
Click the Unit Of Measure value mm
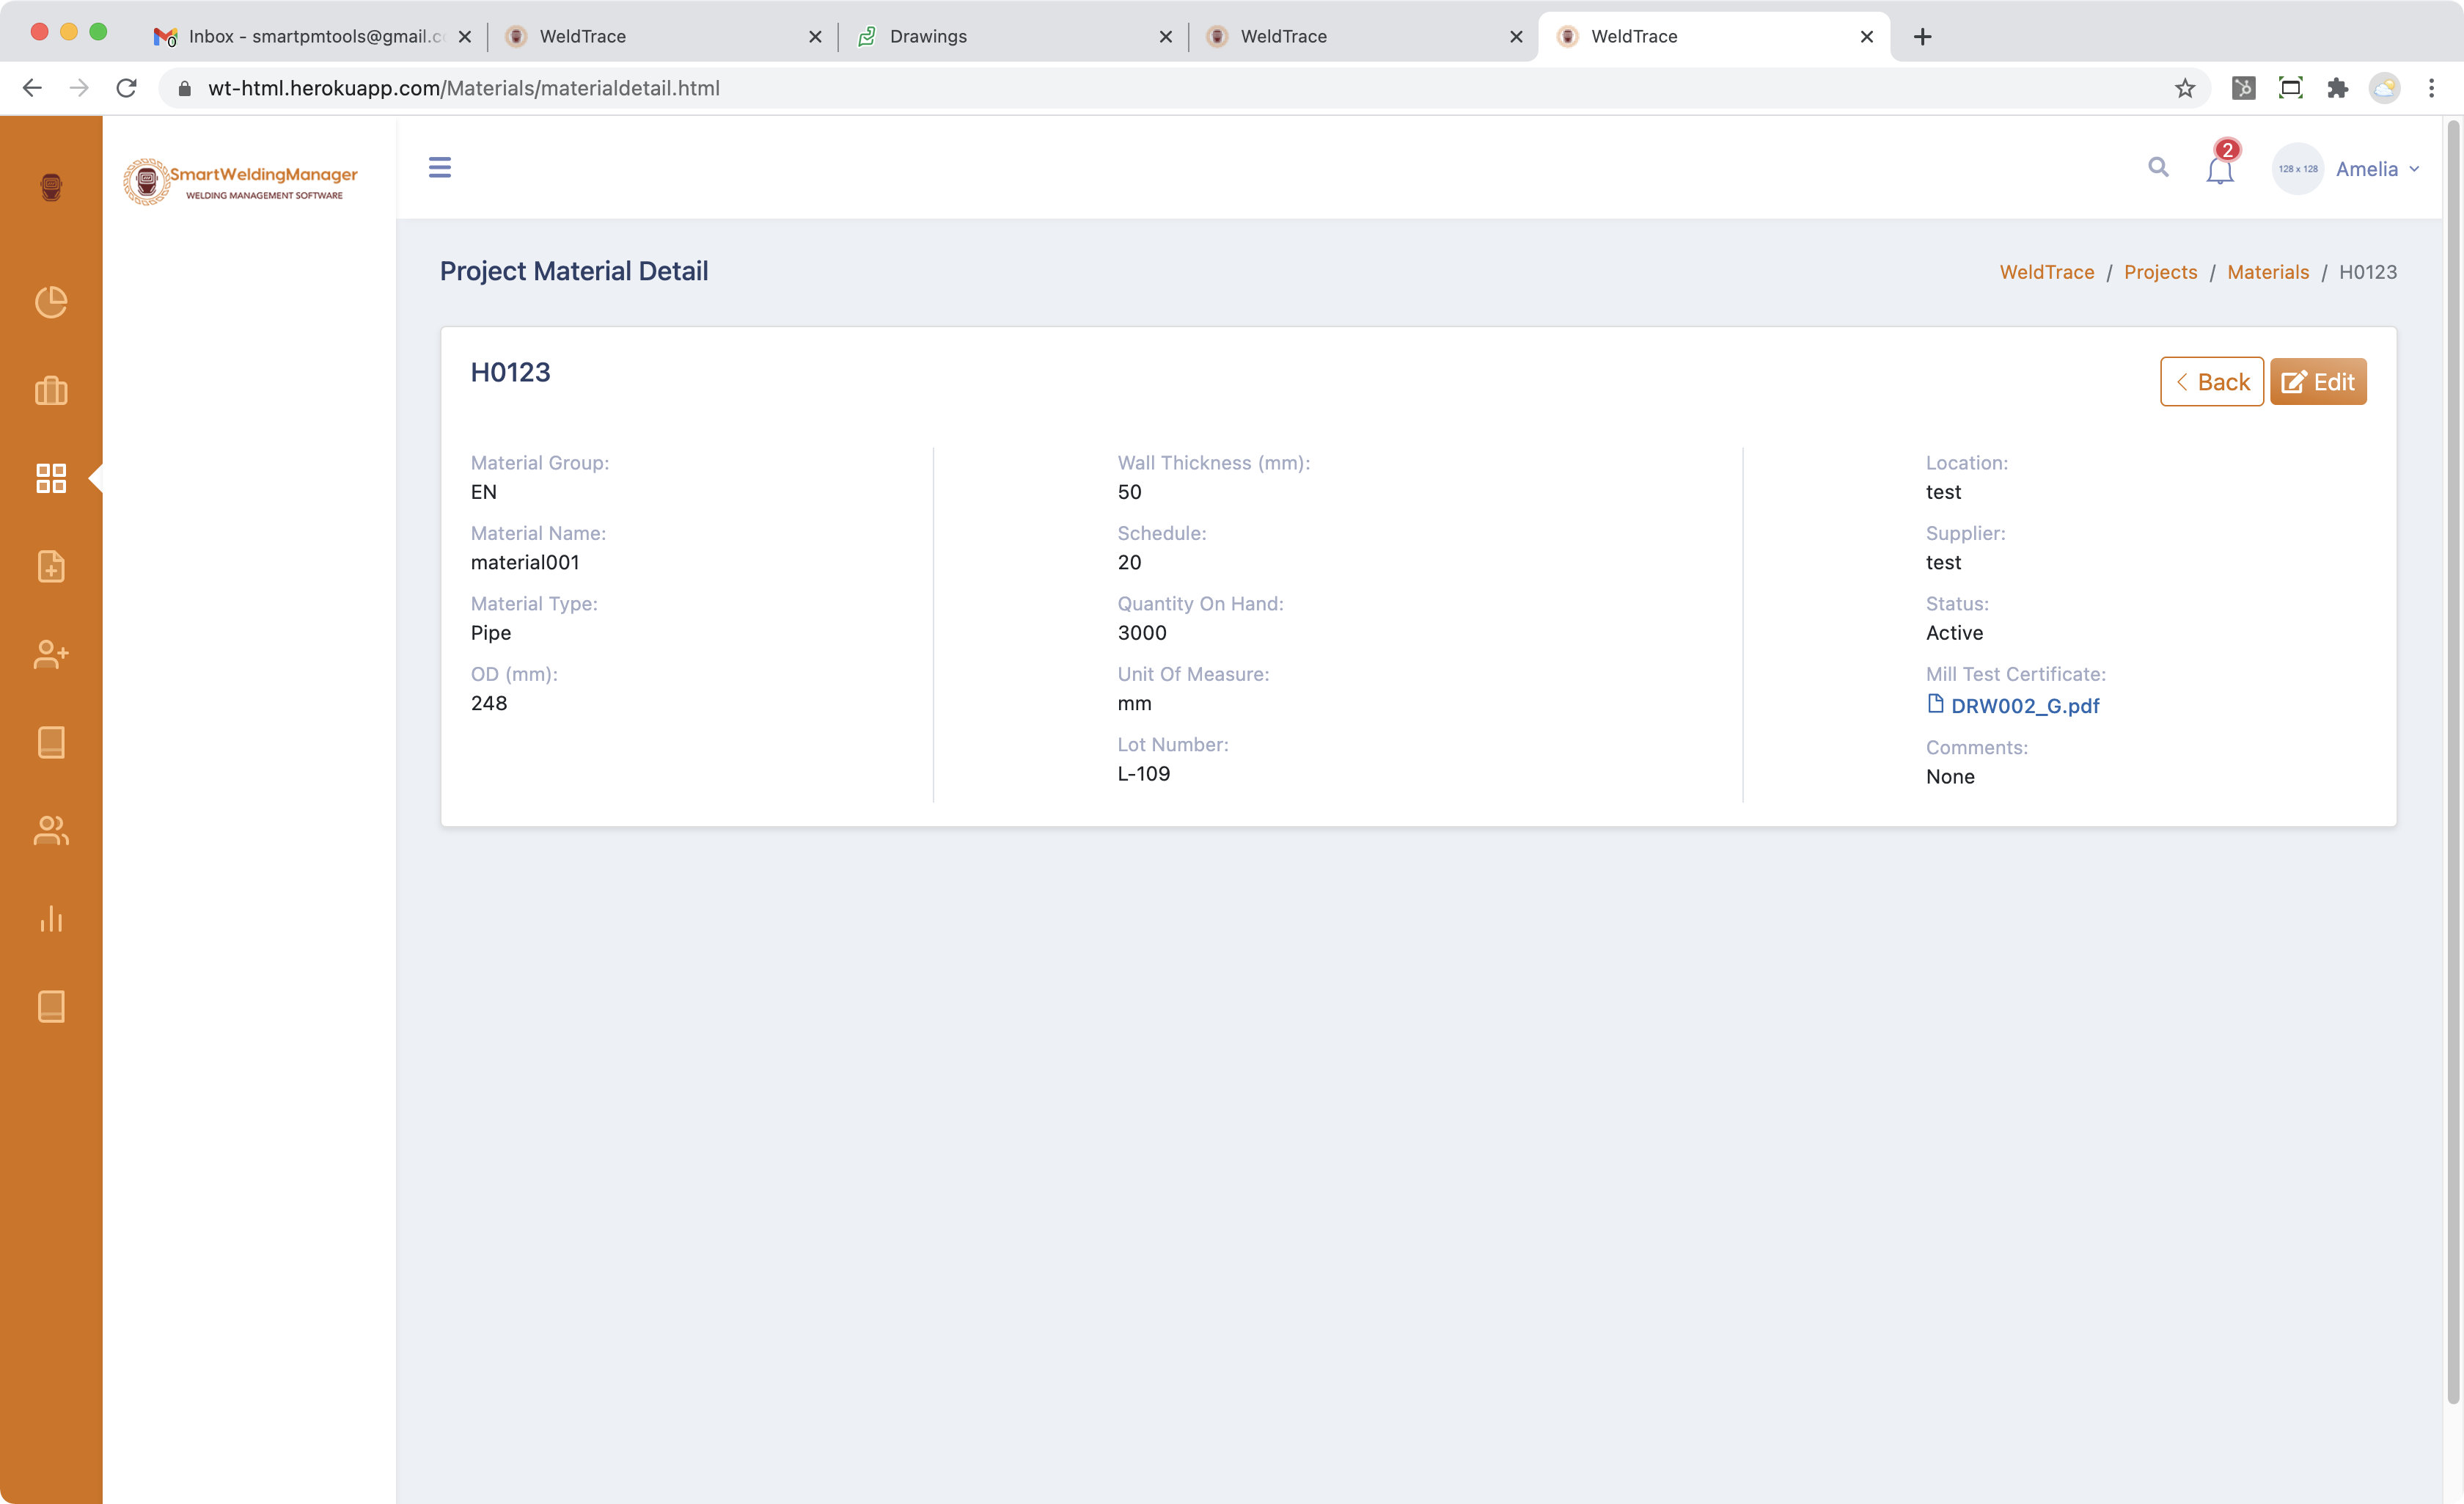[1134, 704]
